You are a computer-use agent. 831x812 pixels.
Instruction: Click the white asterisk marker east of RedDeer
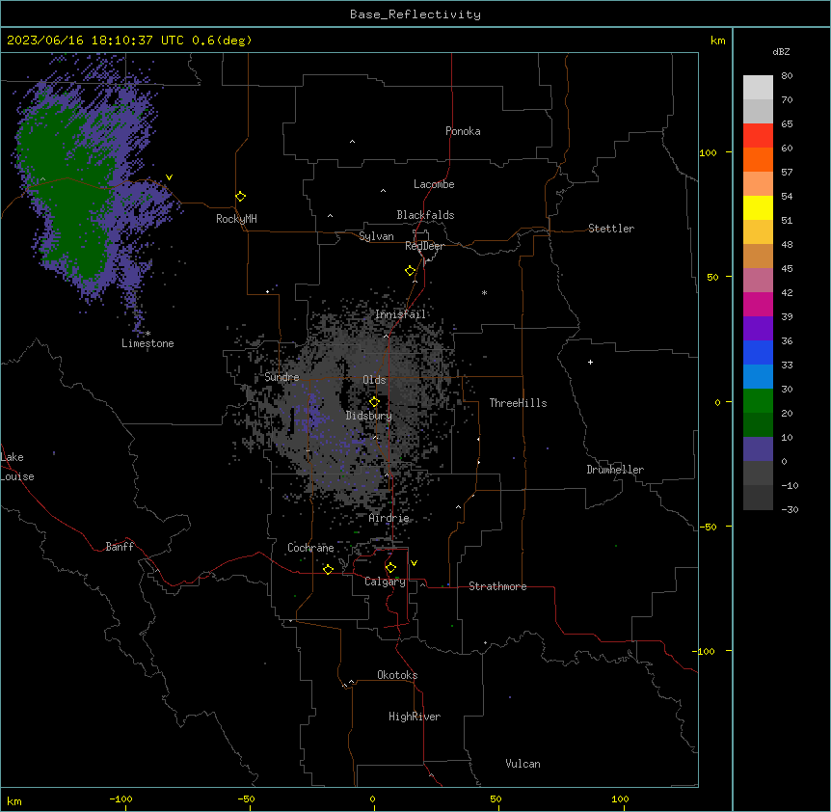[x=484, y=292]
